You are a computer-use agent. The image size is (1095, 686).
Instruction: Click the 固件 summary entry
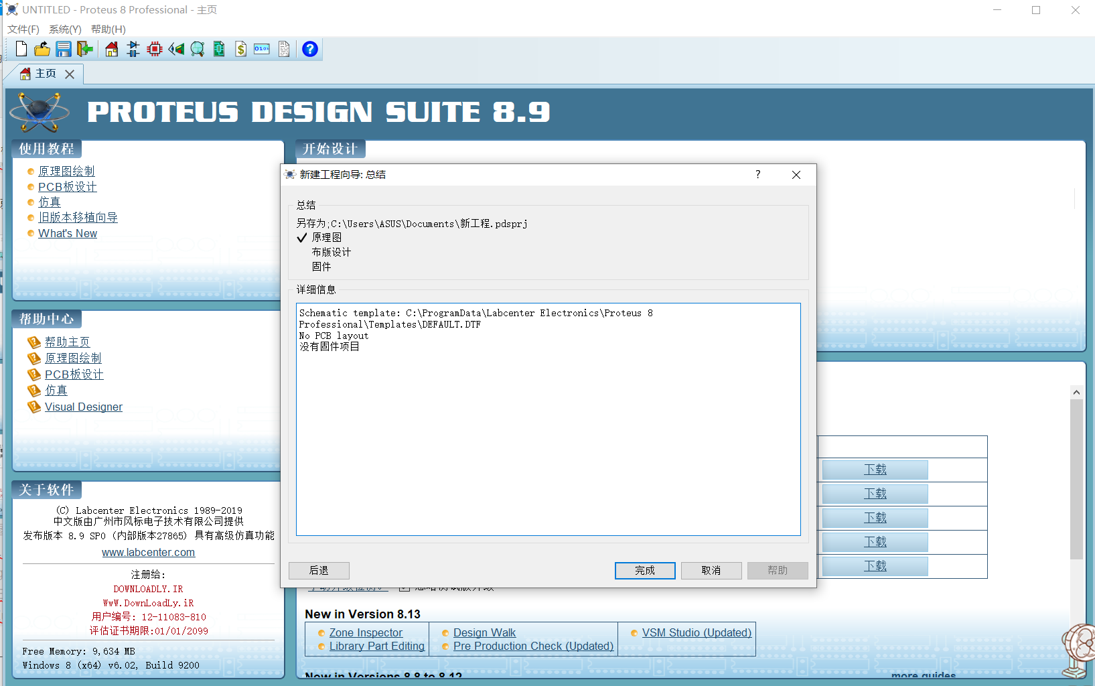(321, 267)
